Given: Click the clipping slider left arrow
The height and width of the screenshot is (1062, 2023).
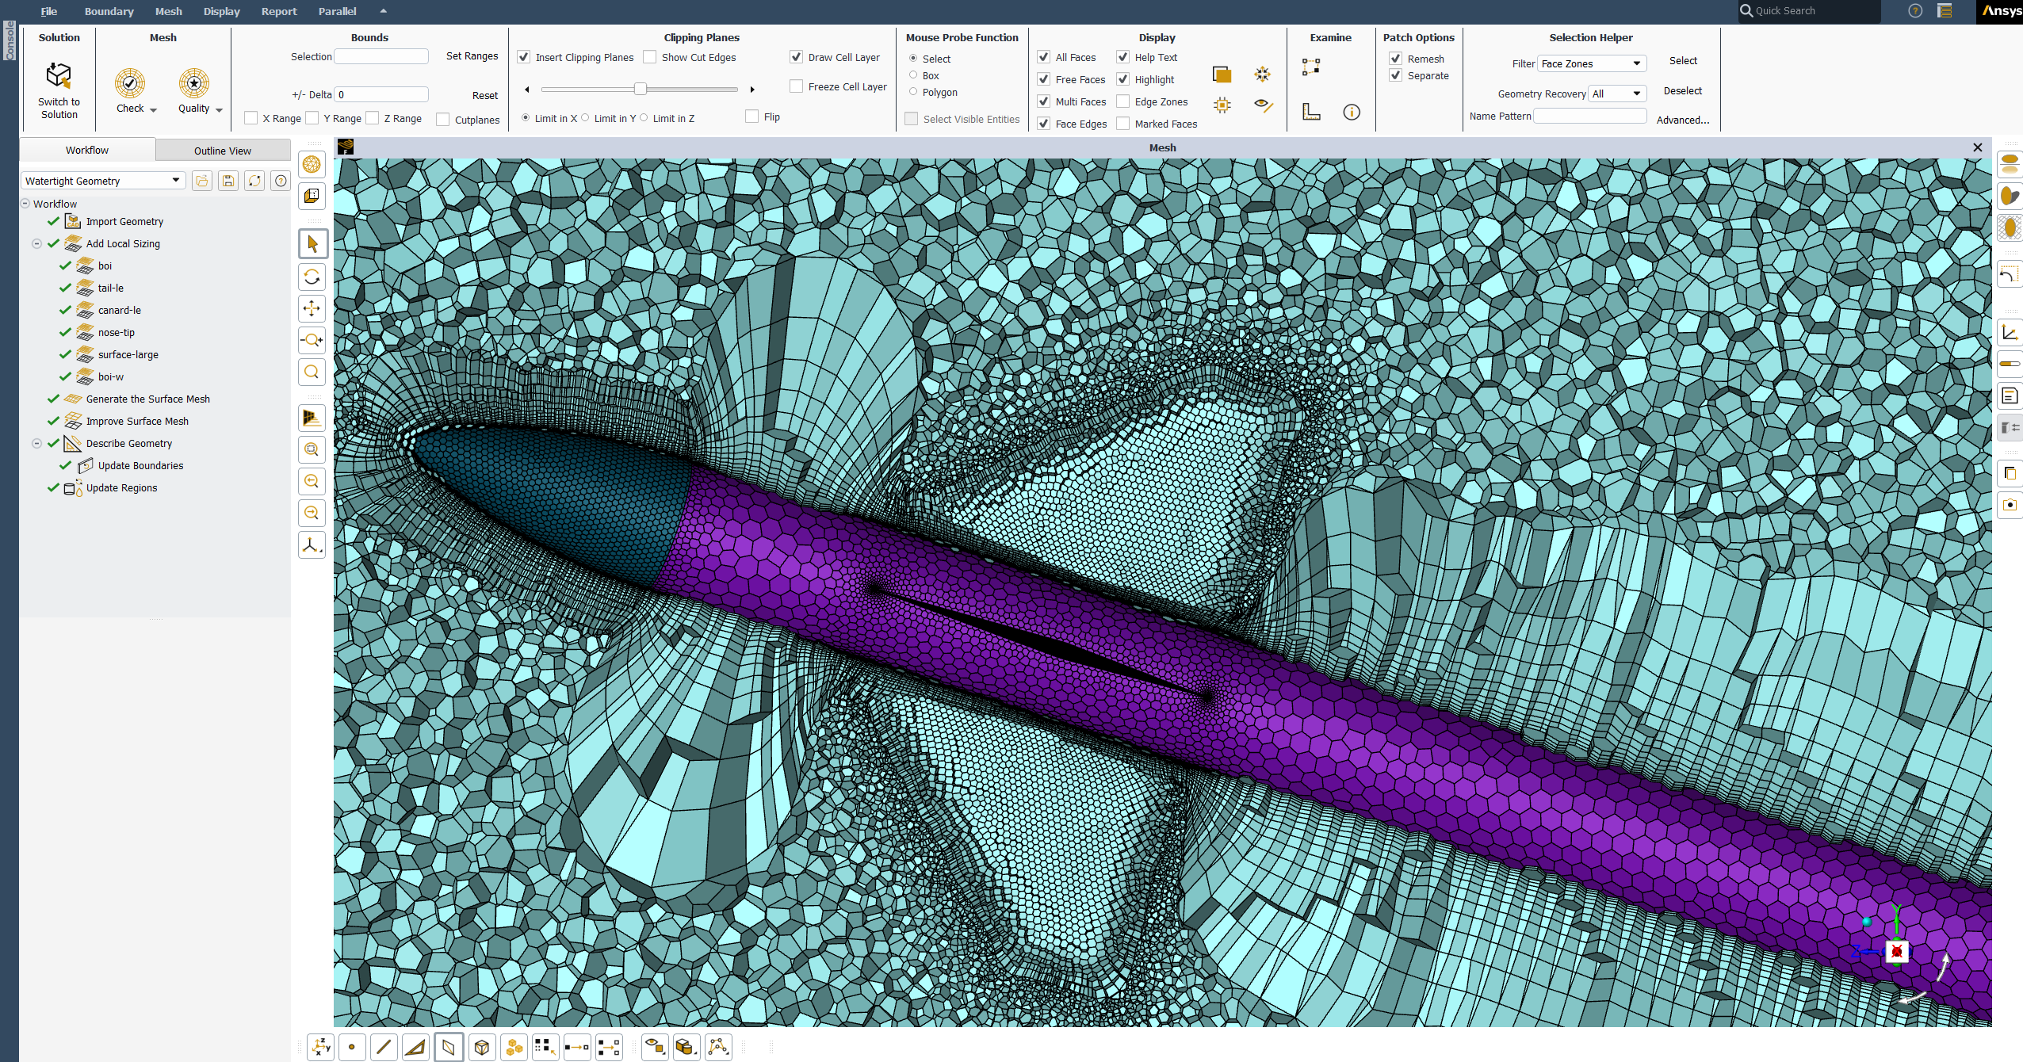Looking at the screenshot, I should (x=527, y=90).
